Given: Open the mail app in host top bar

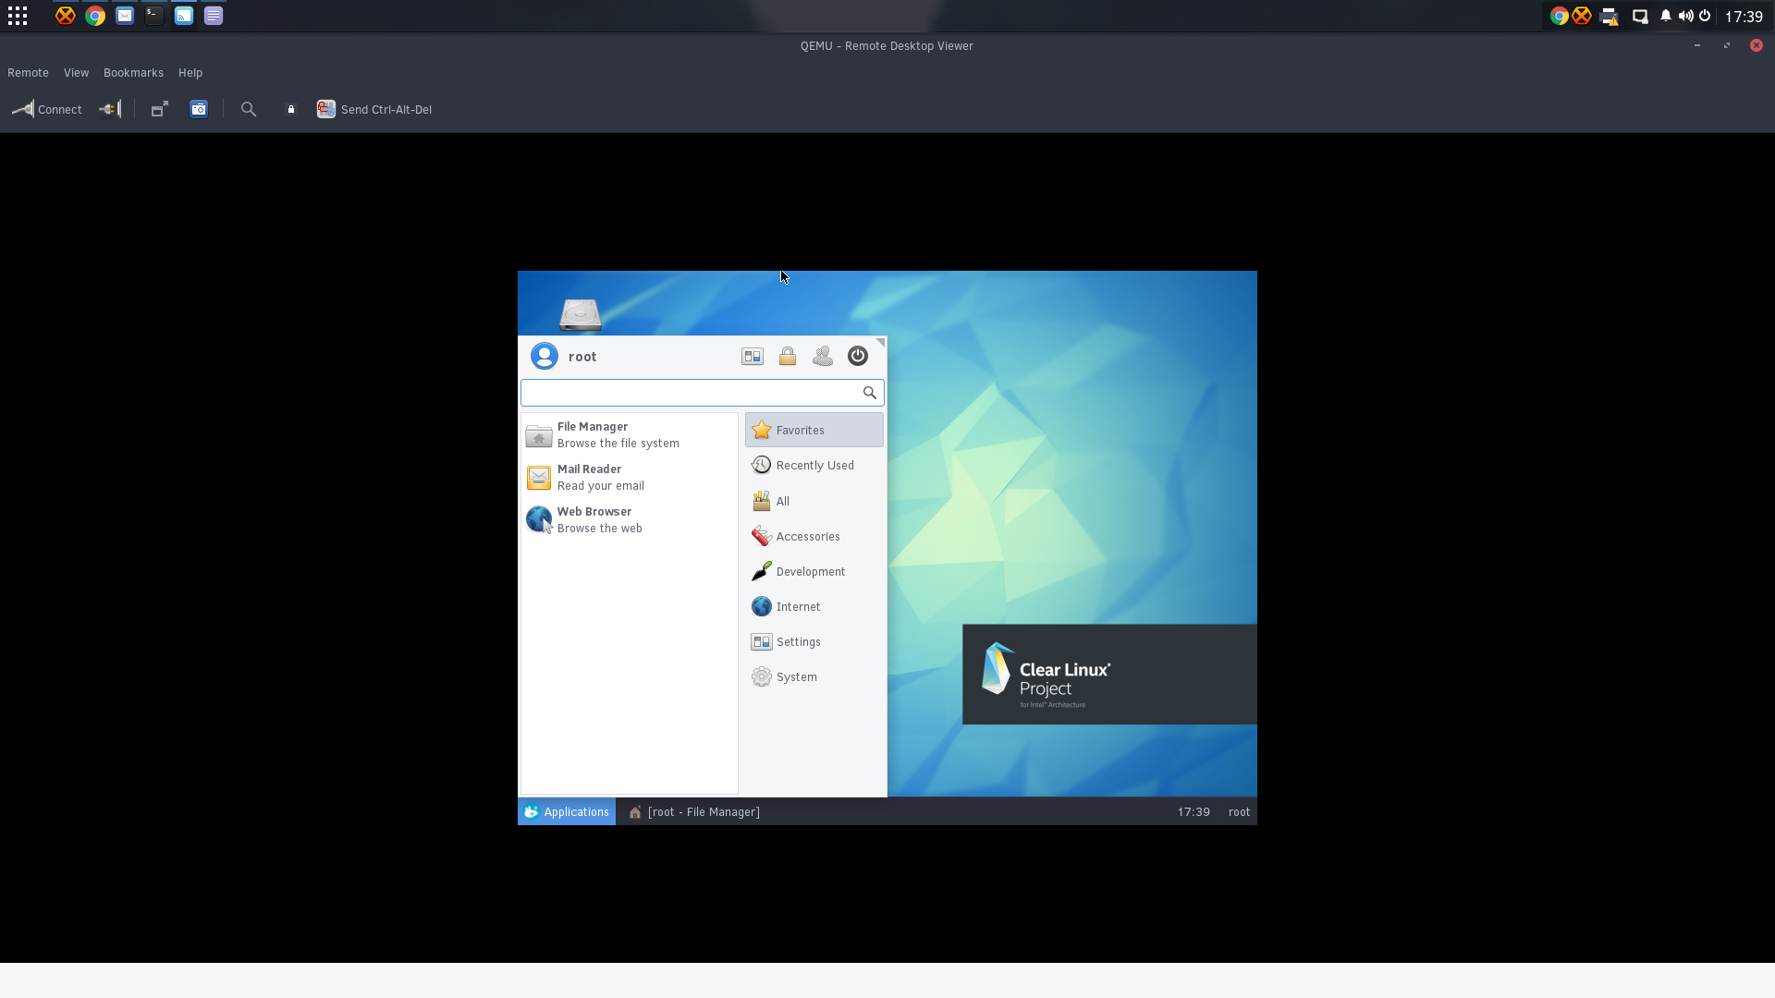Looking at the screenshot, I should pyautogui.click(x=125, y=16).
